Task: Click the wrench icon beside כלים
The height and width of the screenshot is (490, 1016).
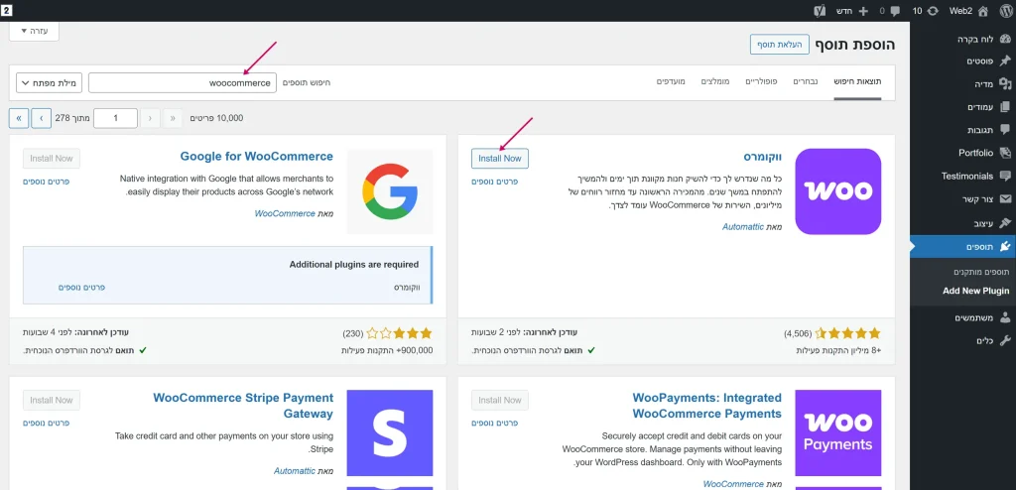Action: [1005, 340]
